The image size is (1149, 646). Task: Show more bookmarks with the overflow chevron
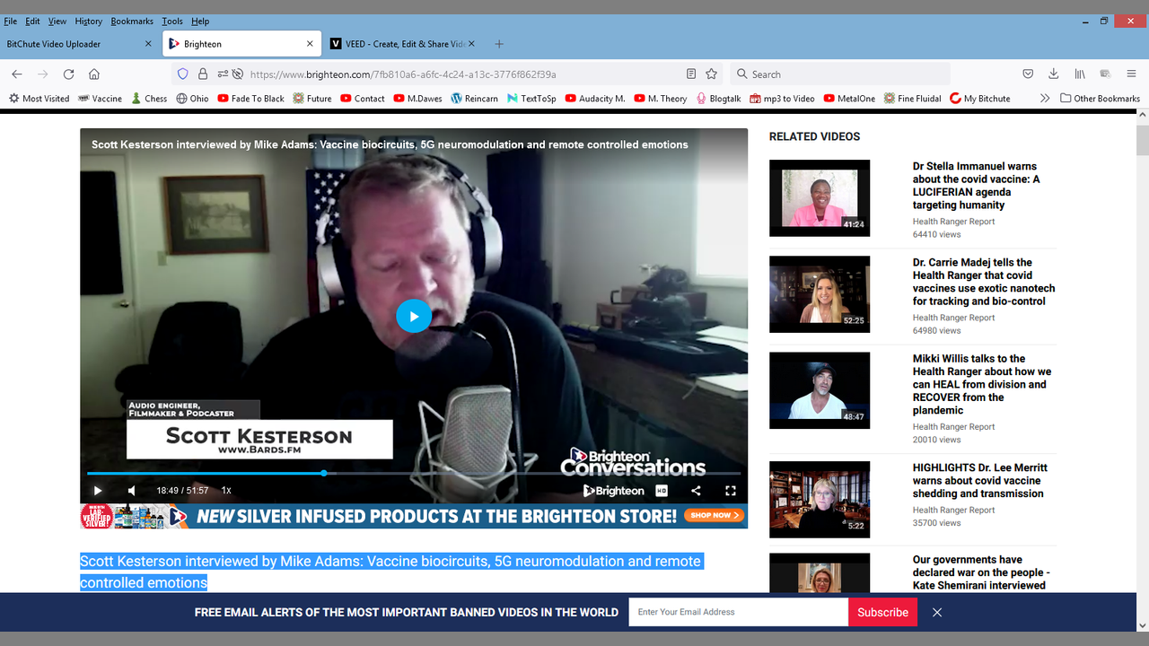coord(1045,99)
